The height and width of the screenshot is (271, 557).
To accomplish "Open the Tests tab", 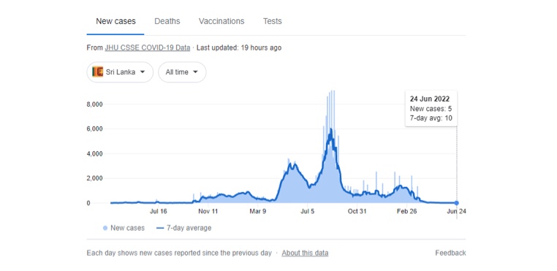I will [x=273, y=21].
